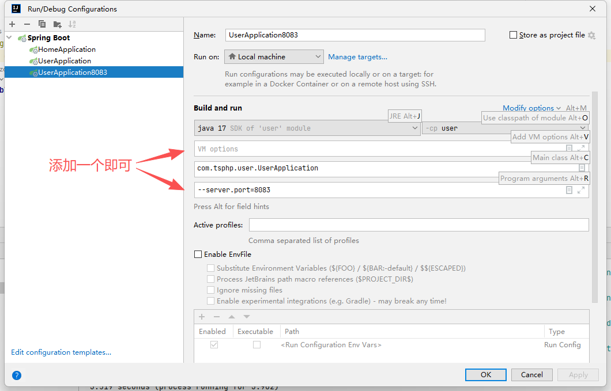The width and height of the screenshot is (611, 391).
Task: Collapse the Spring Boot tree node
Action: 9,37
